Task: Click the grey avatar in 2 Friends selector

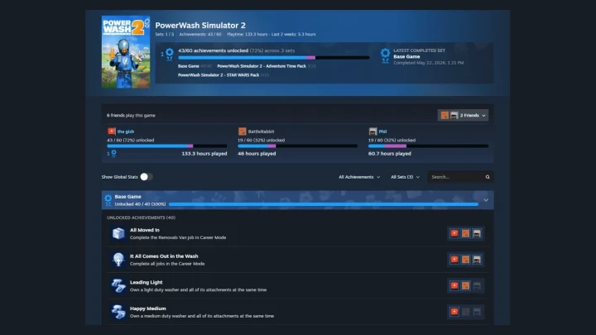Action: pos(454,115)
